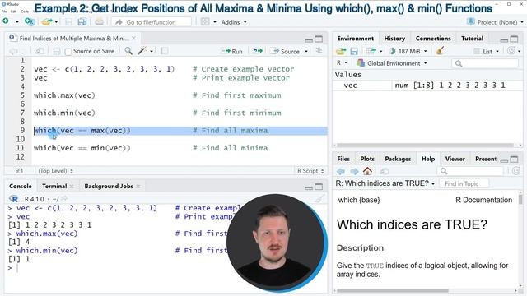
Task: Maximize the source editor pane
Action: pyautogui.click(x=319, y=39)
